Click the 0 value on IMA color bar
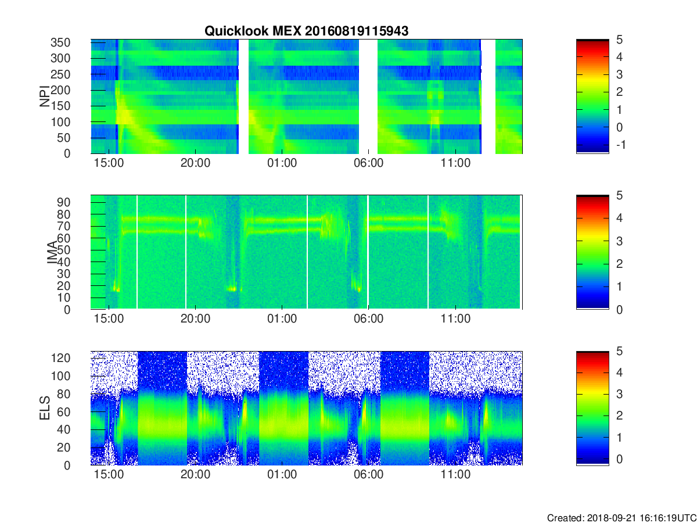697x523 pixels. point(619,309)
